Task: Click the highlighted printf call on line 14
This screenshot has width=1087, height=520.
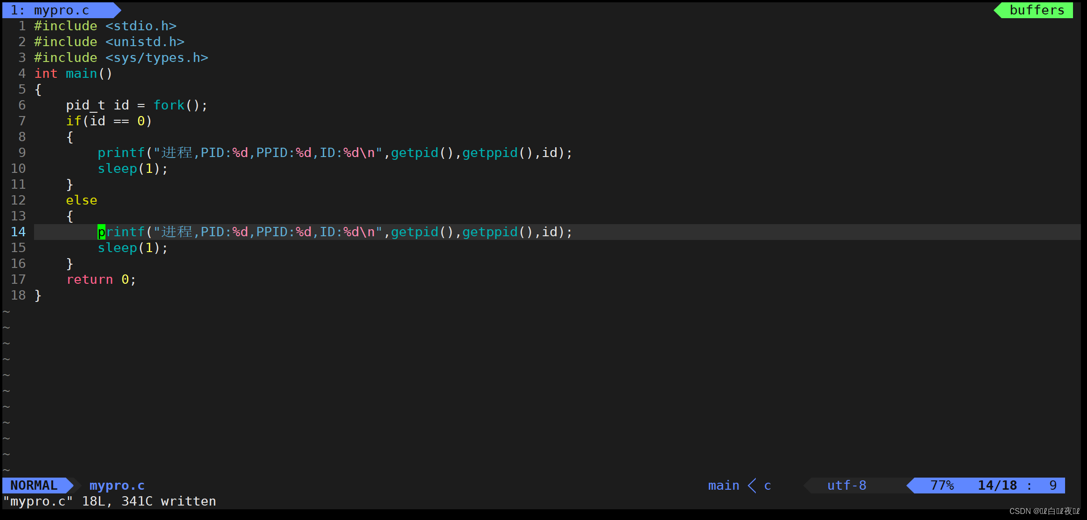Action: (x=335, y=232)
